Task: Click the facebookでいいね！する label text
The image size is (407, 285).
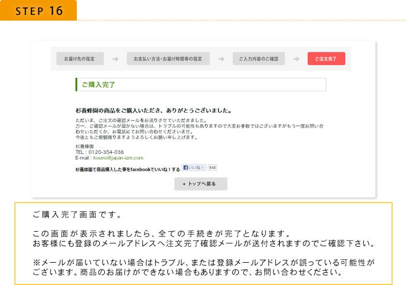Action: (x=127, y=169)
